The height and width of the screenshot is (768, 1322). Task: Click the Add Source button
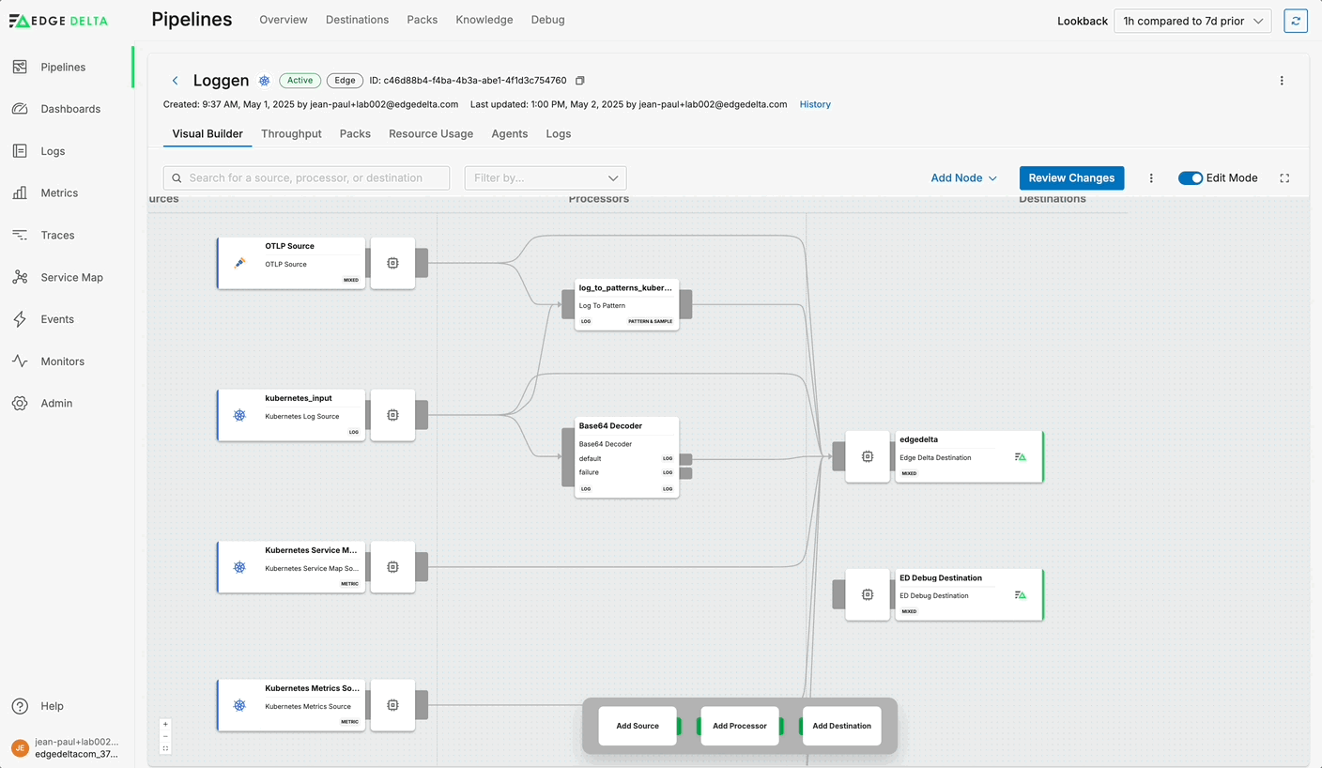click(x=638, y=726)
